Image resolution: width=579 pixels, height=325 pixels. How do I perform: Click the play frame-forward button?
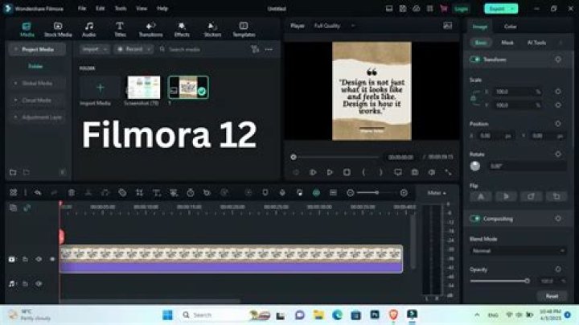313,172
